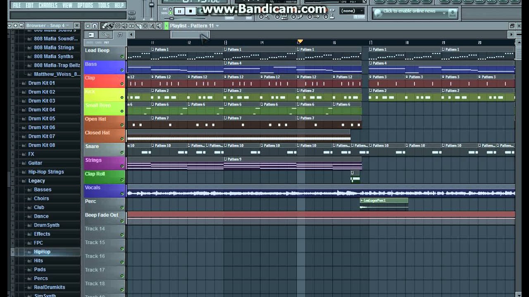This screenshot has width=529, height=297.
Task: Mute the Clap track green light
Action: (122, 84)
